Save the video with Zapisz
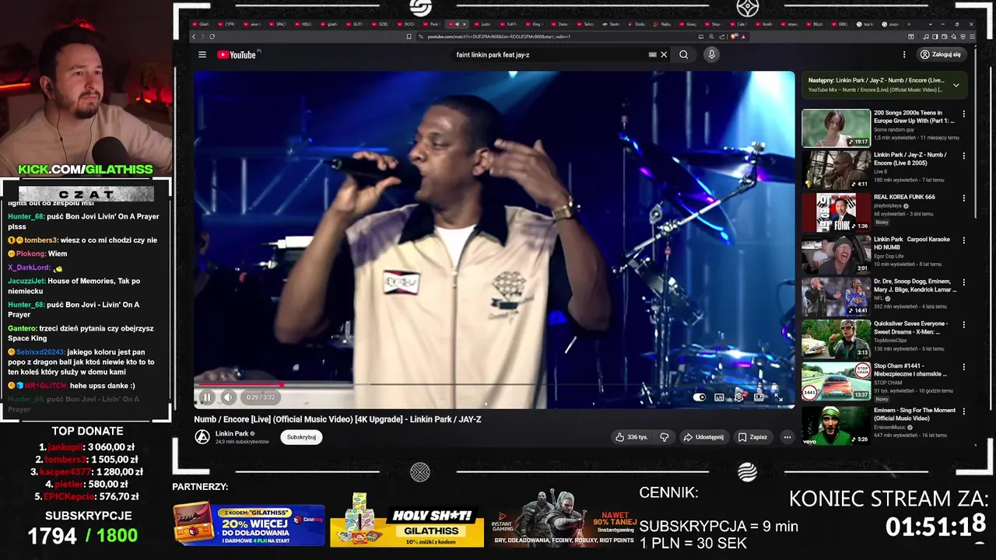The image size is (996, 560). (752, 437)
